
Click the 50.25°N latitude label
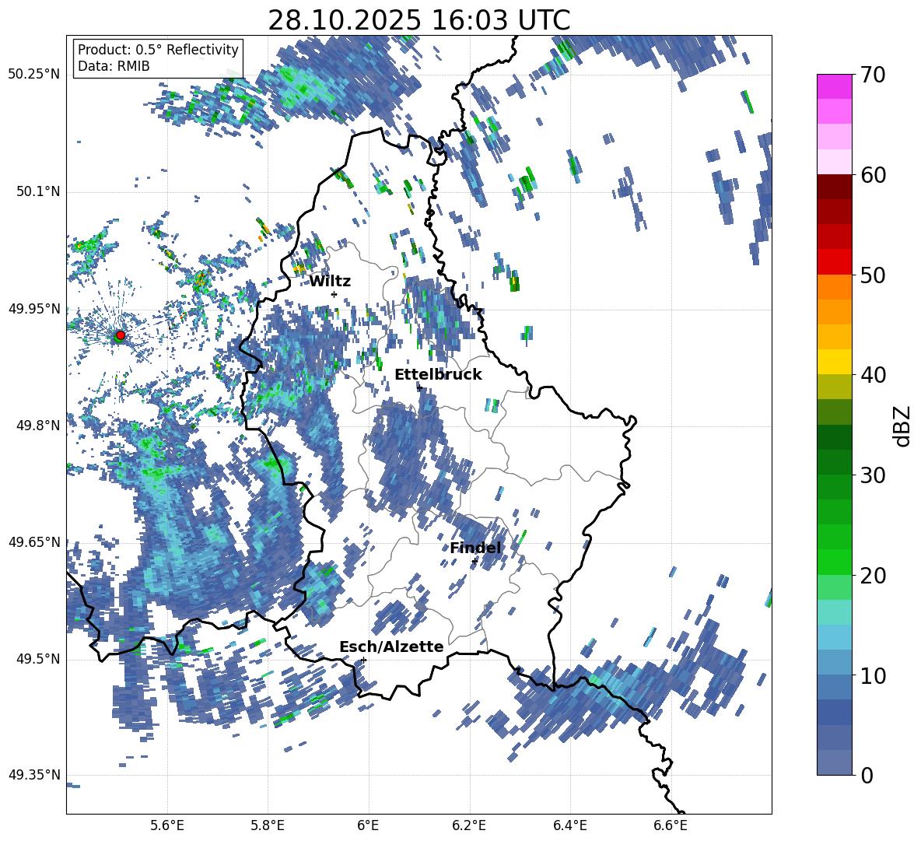[34, 75]
